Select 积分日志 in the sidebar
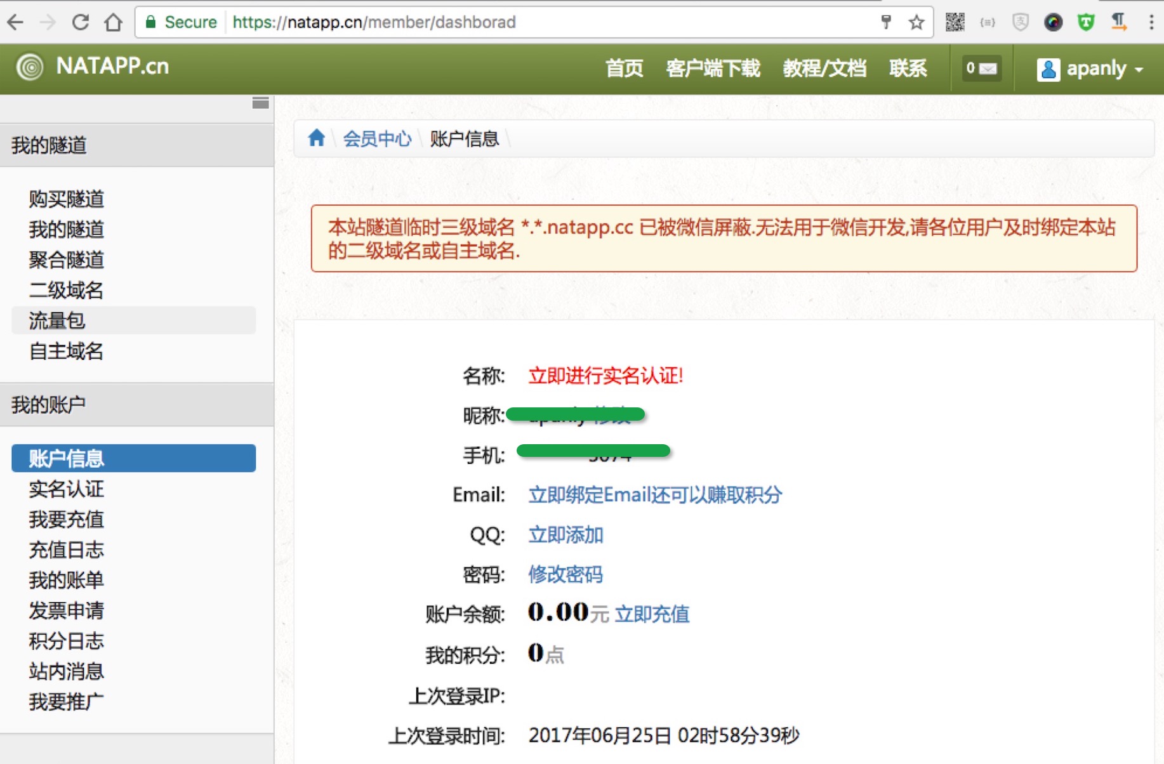This screenshot has height=764, width=1164. tap(66, 641)
